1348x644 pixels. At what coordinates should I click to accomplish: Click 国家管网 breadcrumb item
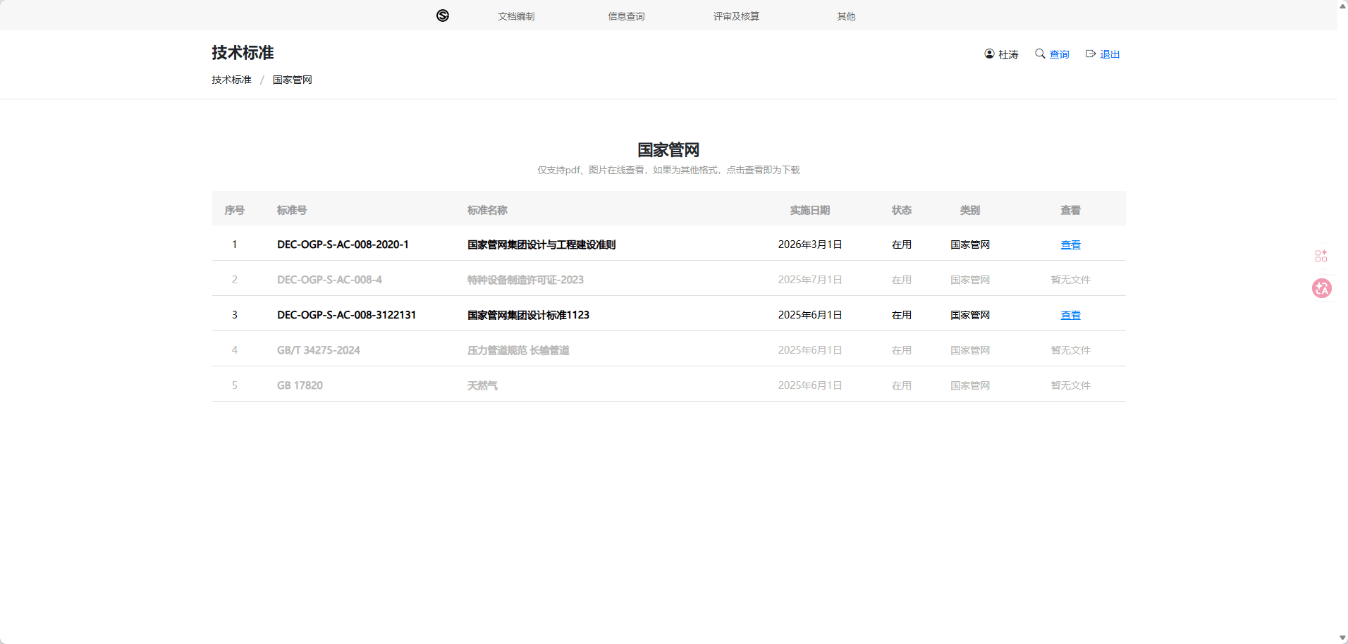point(293,80)
